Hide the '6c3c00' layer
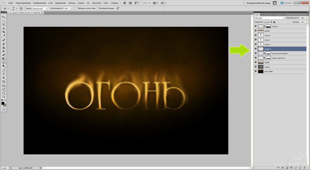 (256, 31)
